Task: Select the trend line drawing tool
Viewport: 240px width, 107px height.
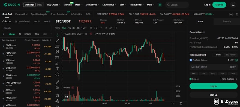Action: 57,41
